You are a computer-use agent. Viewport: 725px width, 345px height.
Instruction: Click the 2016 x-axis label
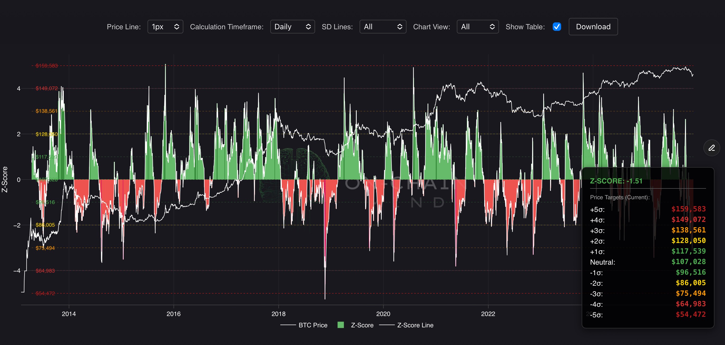[x=173, y=314]
